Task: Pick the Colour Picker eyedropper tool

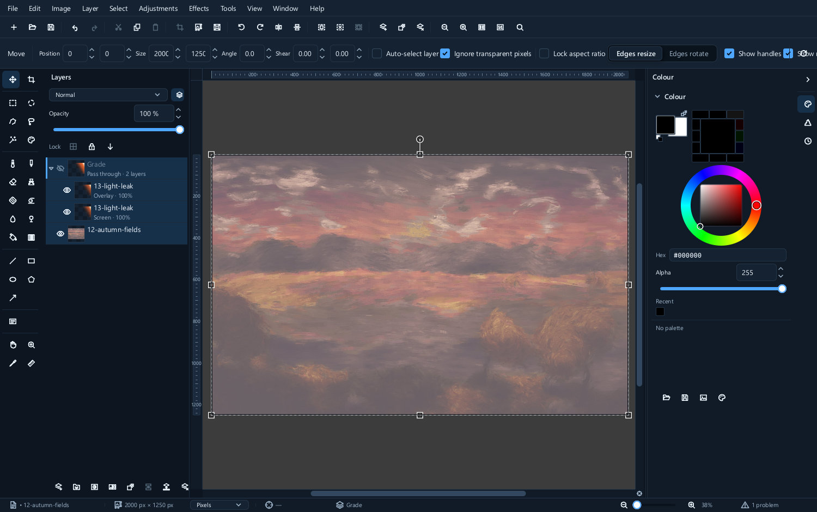Action: point(13,363)
